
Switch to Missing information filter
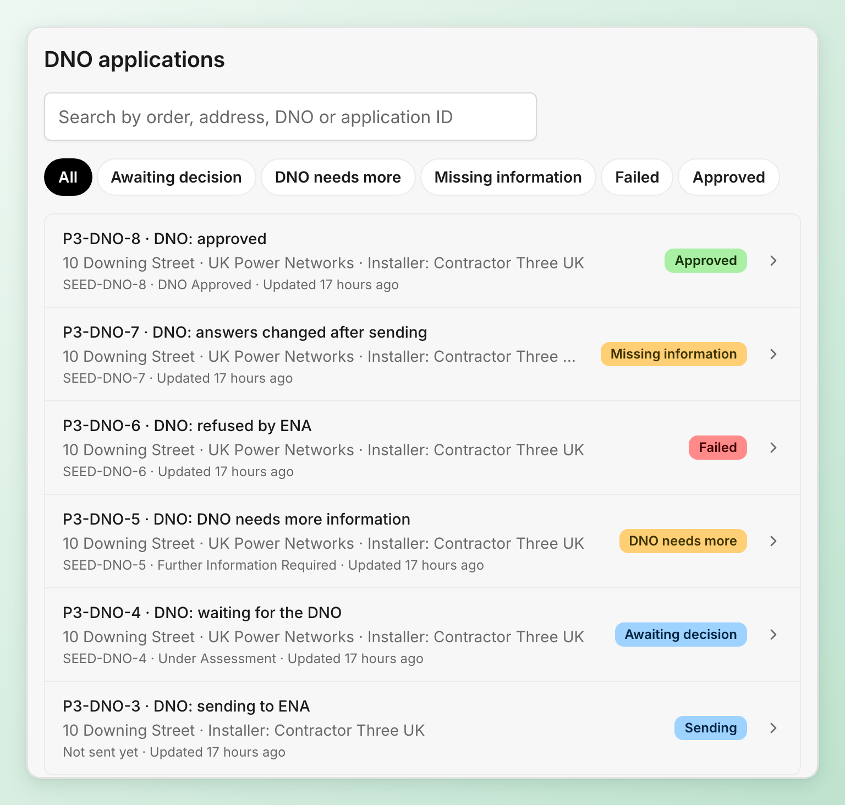click(x=508, y=177)
